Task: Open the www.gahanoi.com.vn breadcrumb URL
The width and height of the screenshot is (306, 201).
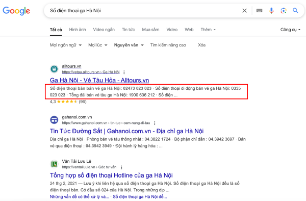Action: coord(106,123)
